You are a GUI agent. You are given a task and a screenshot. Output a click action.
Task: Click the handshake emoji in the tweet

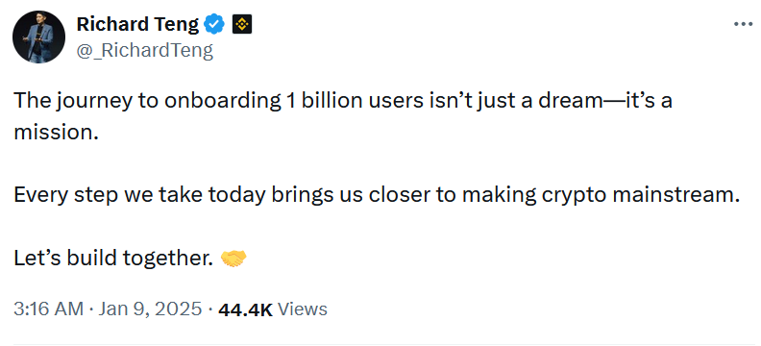point(233,259)
